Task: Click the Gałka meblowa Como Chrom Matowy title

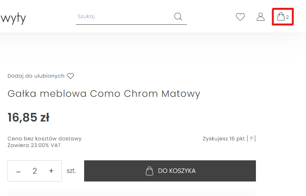Action: (104, 94)
